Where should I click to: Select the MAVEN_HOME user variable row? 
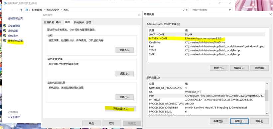click(206, 38)
